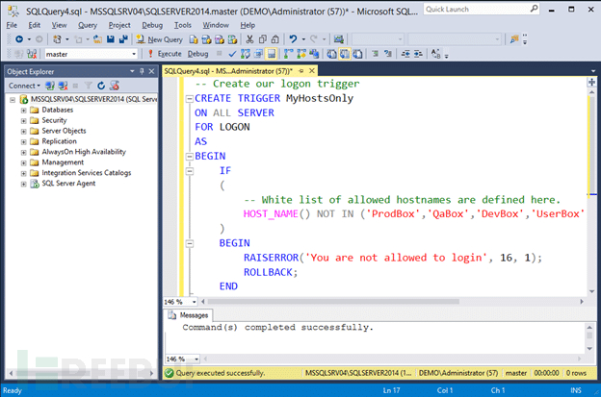Expand AlwaysOn High Availability node
This screenshot has width=601, height=397.
pos(24,152)
